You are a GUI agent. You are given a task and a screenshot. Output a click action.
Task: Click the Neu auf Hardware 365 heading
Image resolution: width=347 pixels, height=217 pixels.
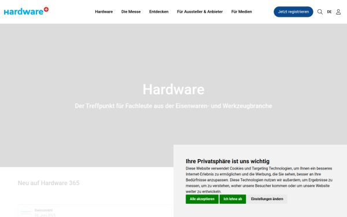pos(49,183)
